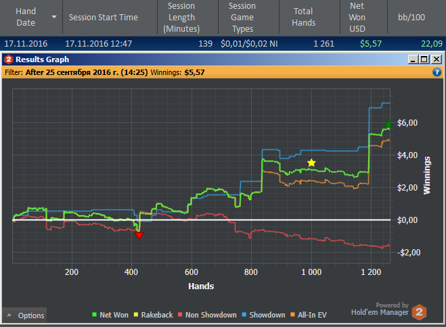Close the Results Graph window

click(436, 59)
